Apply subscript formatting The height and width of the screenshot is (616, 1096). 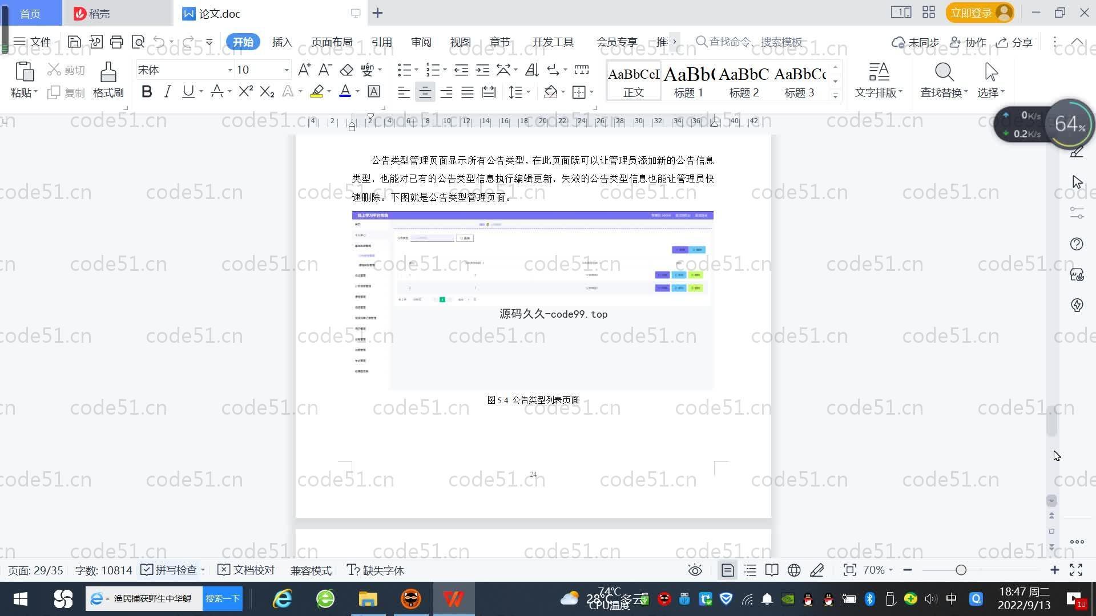coord(267,91)
